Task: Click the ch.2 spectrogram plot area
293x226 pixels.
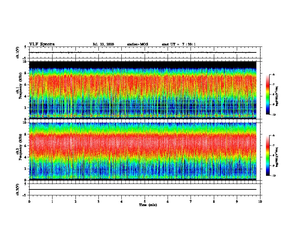Action: coord(143,151)
